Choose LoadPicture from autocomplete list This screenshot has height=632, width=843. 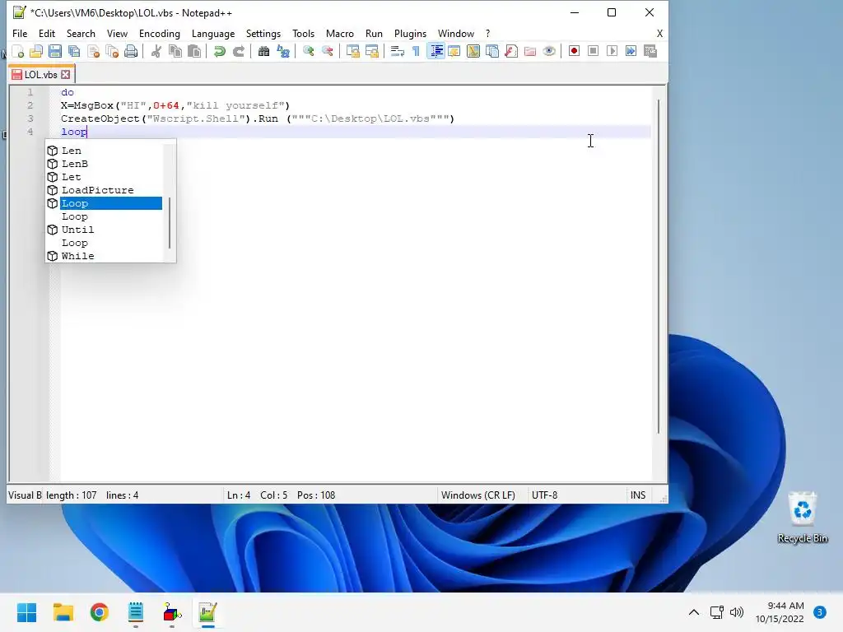[x=97, y=190]
